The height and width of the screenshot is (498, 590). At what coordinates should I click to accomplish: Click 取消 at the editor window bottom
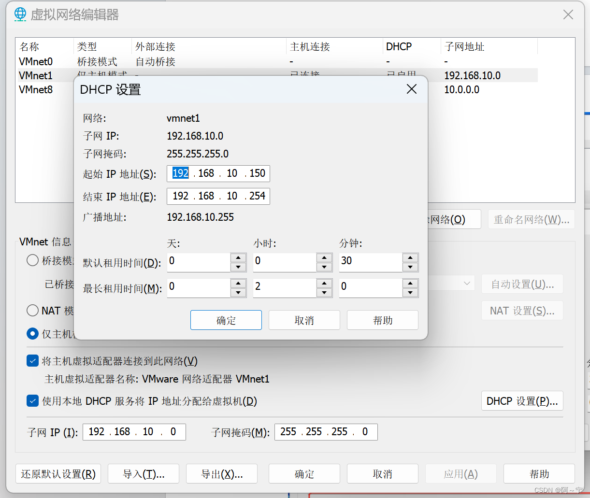383,474
